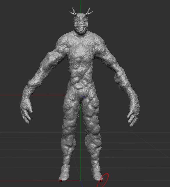The image size is (170, 187).
Task: Click the blue axis marker at the pelvis
Action: tap(84, 97)
